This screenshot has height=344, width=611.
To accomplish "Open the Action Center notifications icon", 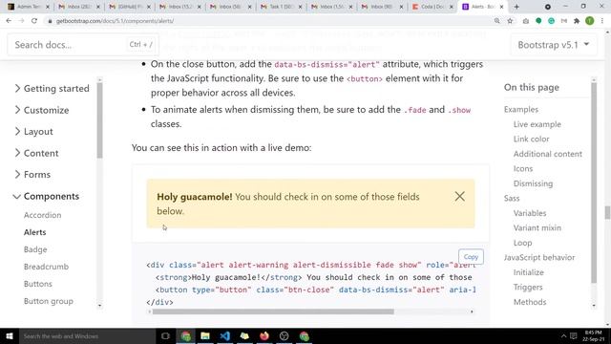I will 574,335.
